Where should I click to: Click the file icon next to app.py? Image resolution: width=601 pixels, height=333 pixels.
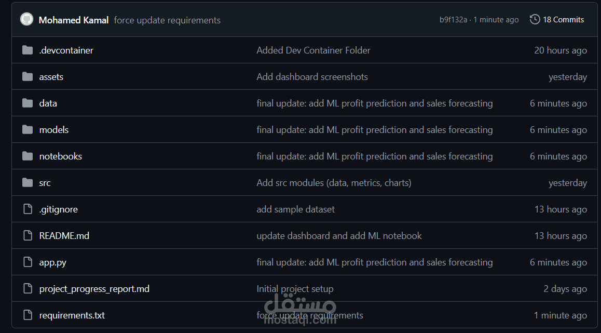28,262
